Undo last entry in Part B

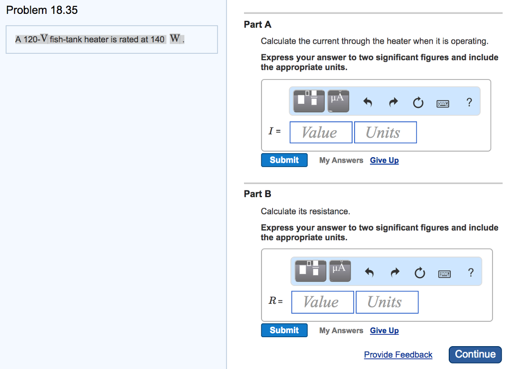click(x=369, y=273)
